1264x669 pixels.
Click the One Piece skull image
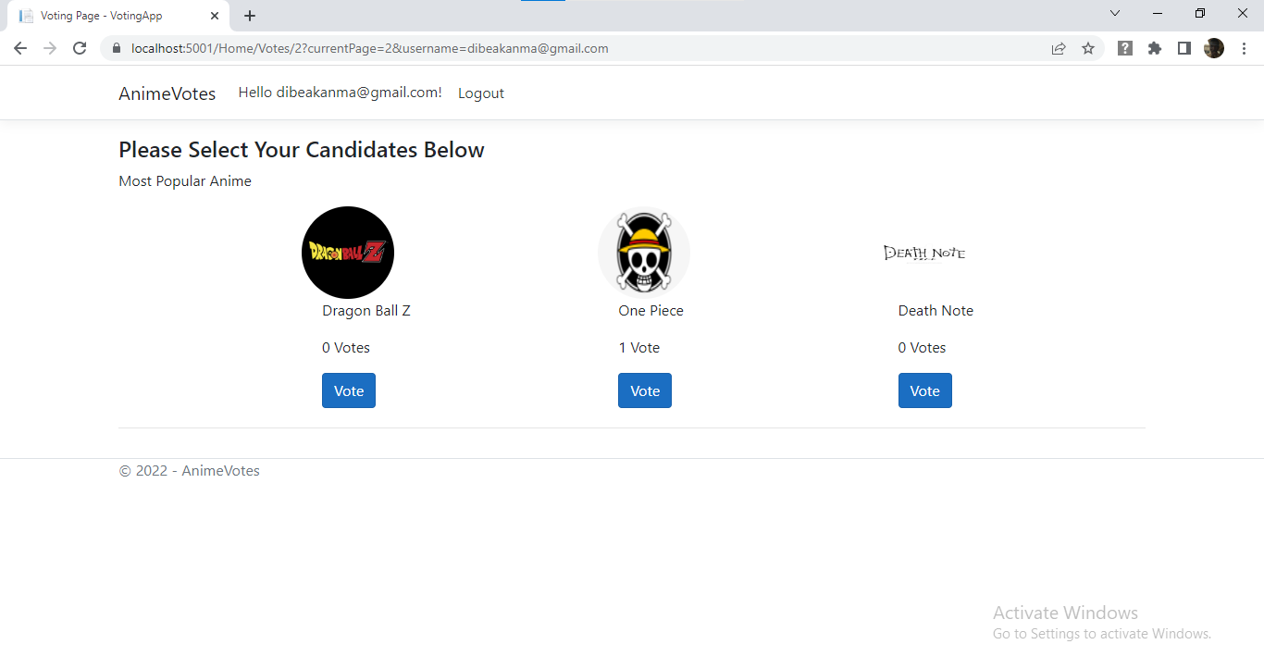(644, 252)
